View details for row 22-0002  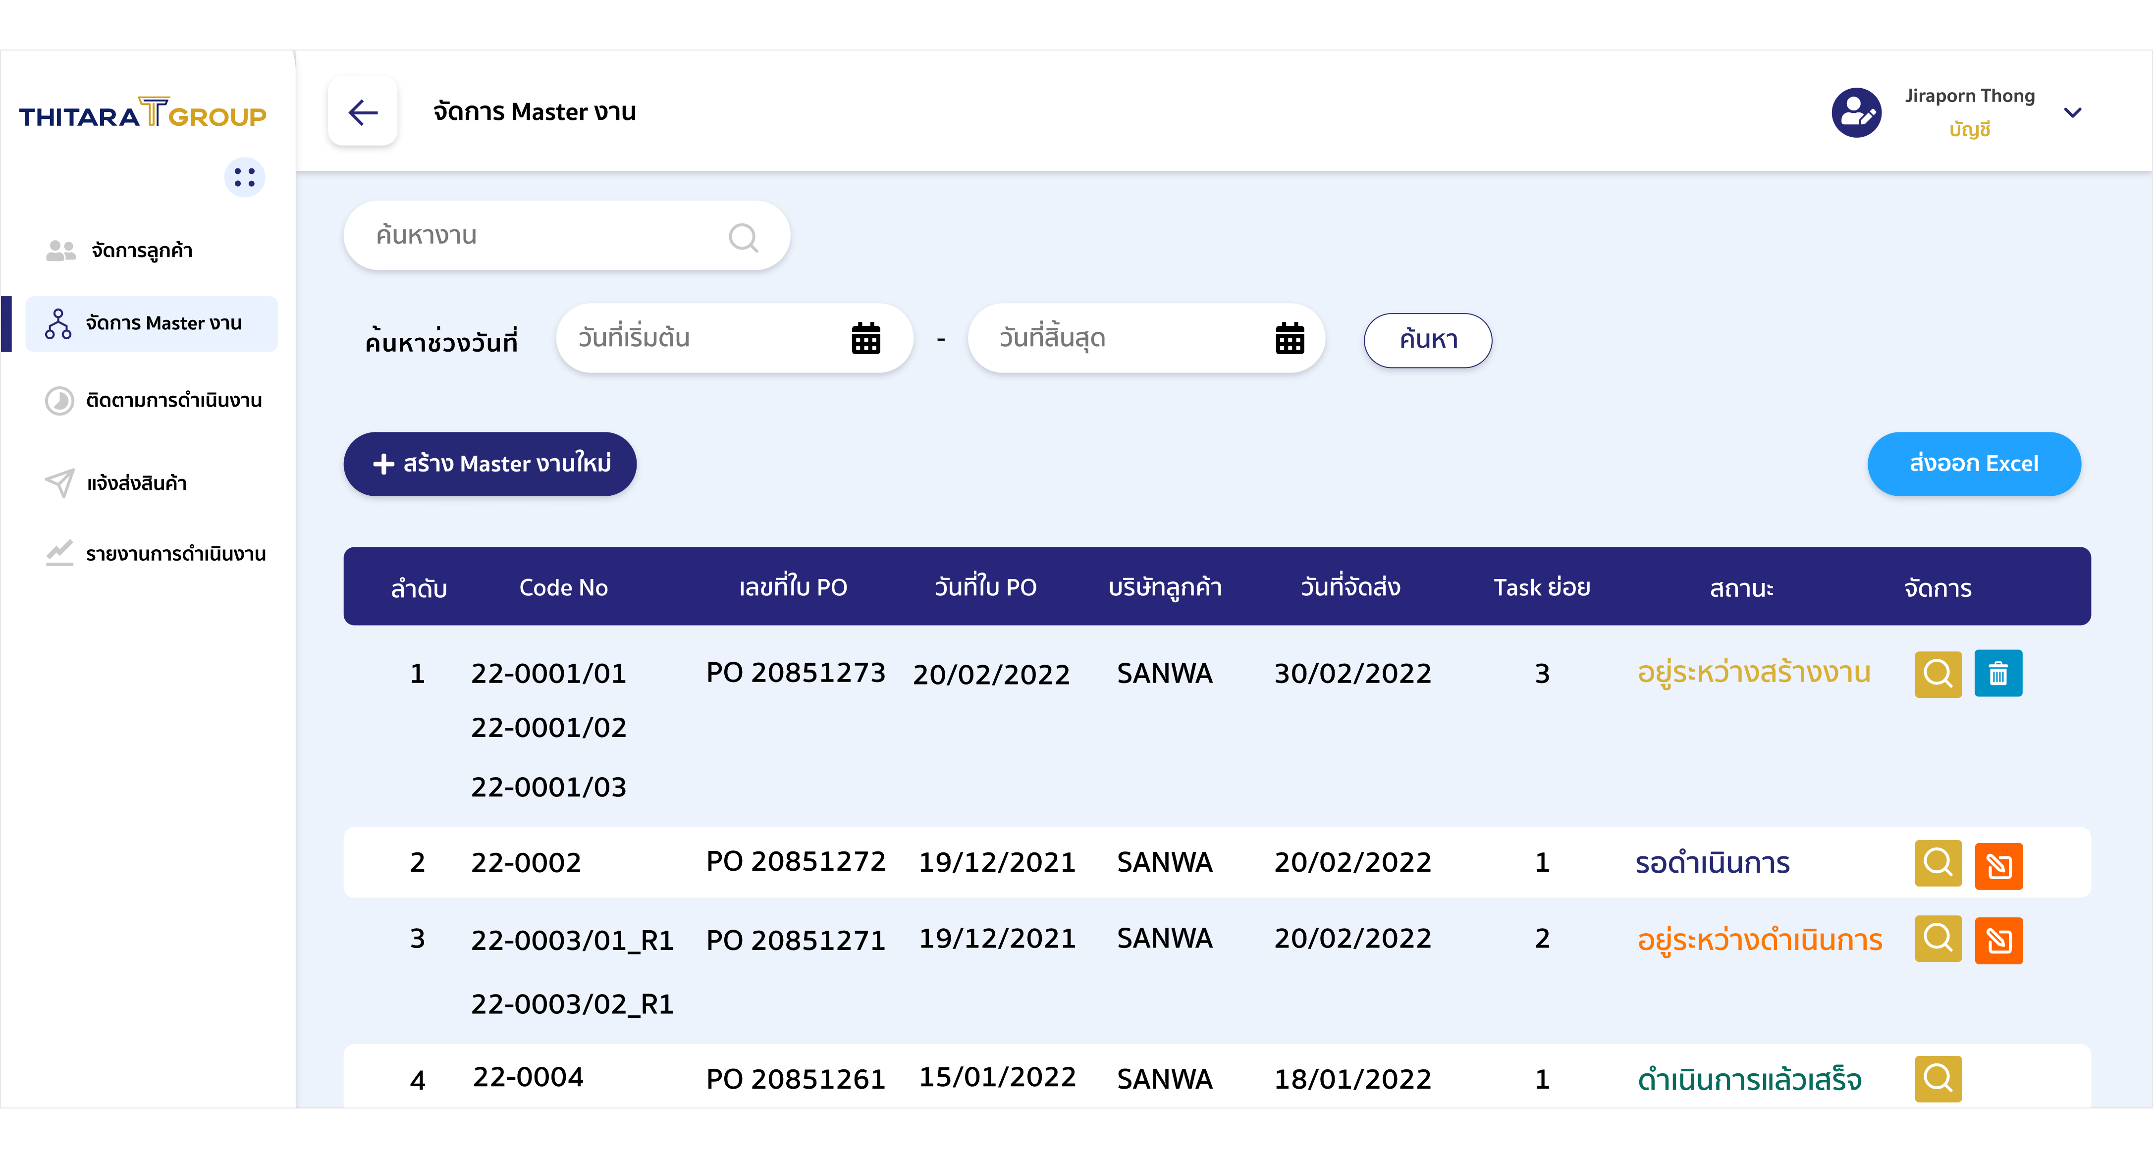pyautogui.click(x=1938, y=863)
